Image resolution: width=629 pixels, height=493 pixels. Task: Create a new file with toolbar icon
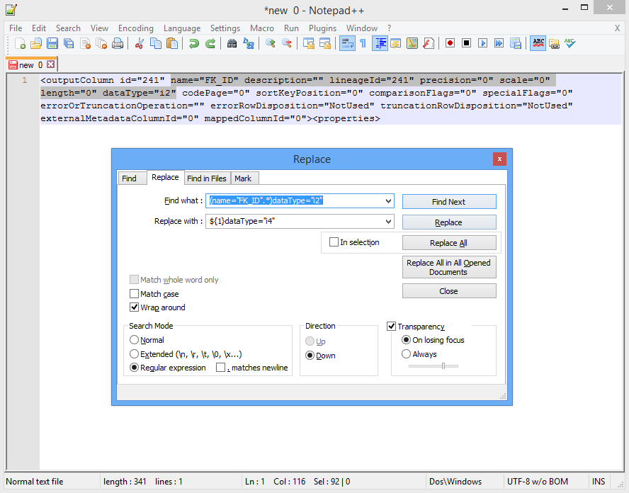[x=20, y=43]
